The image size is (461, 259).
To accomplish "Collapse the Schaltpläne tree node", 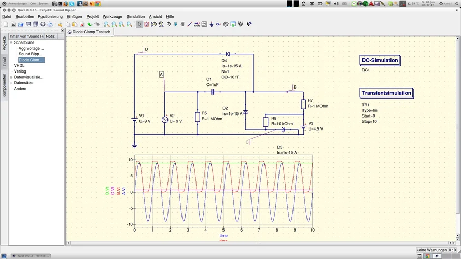I will pyautogui.click(x=11, y=42).
